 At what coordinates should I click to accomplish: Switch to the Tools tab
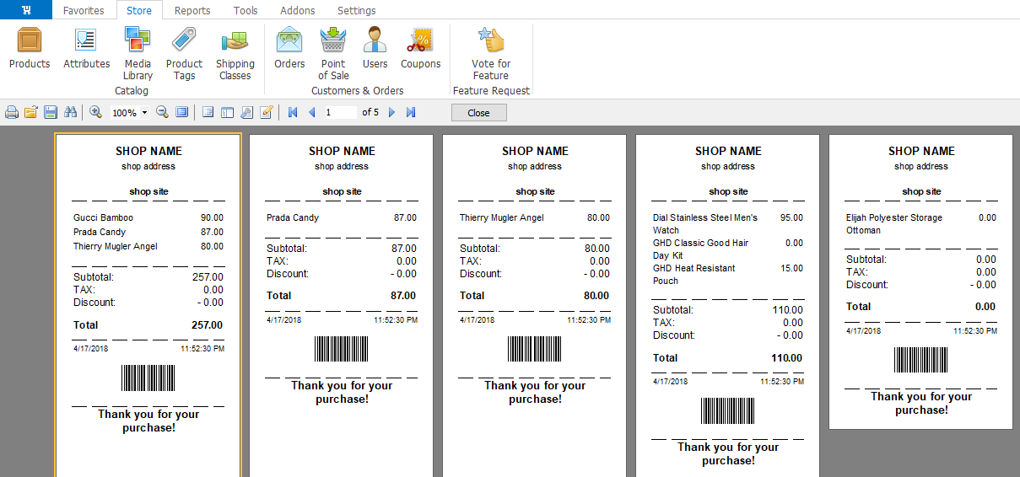246,11
